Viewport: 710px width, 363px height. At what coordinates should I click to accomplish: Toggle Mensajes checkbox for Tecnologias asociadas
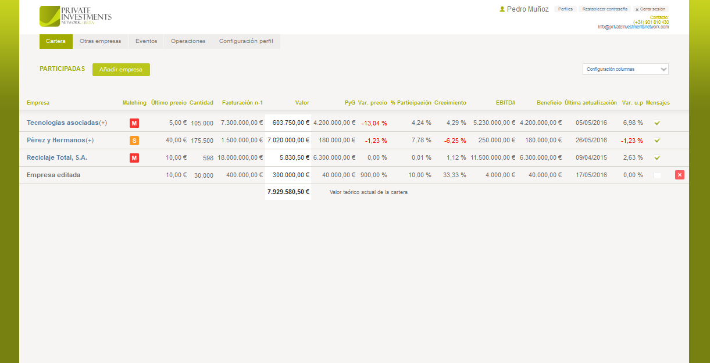[657, 123]
